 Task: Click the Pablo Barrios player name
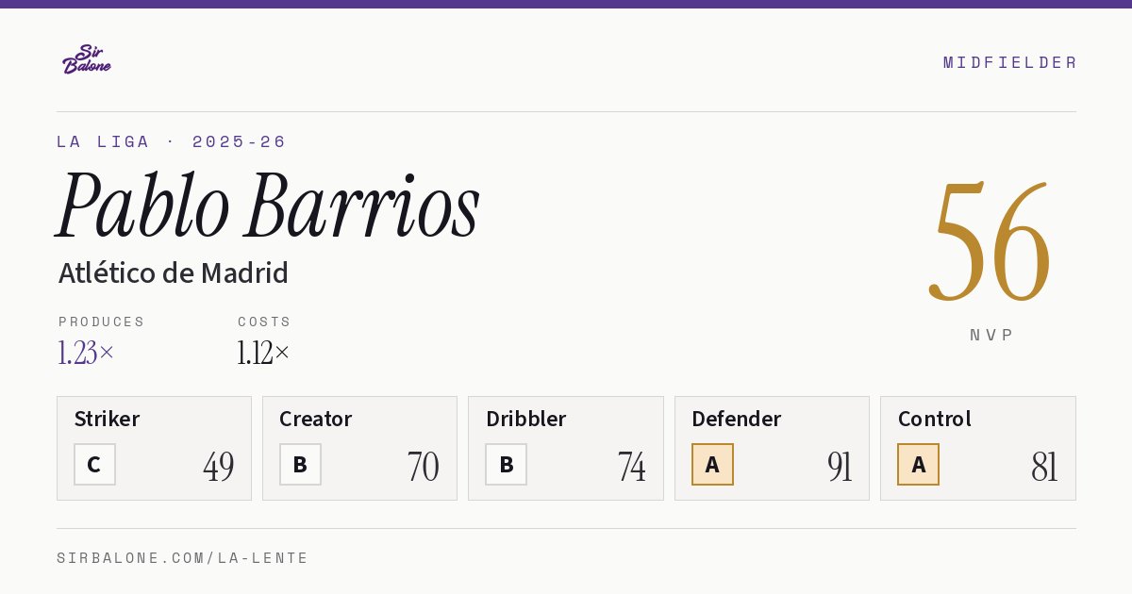pyautogui.click(x=269, y=206)
